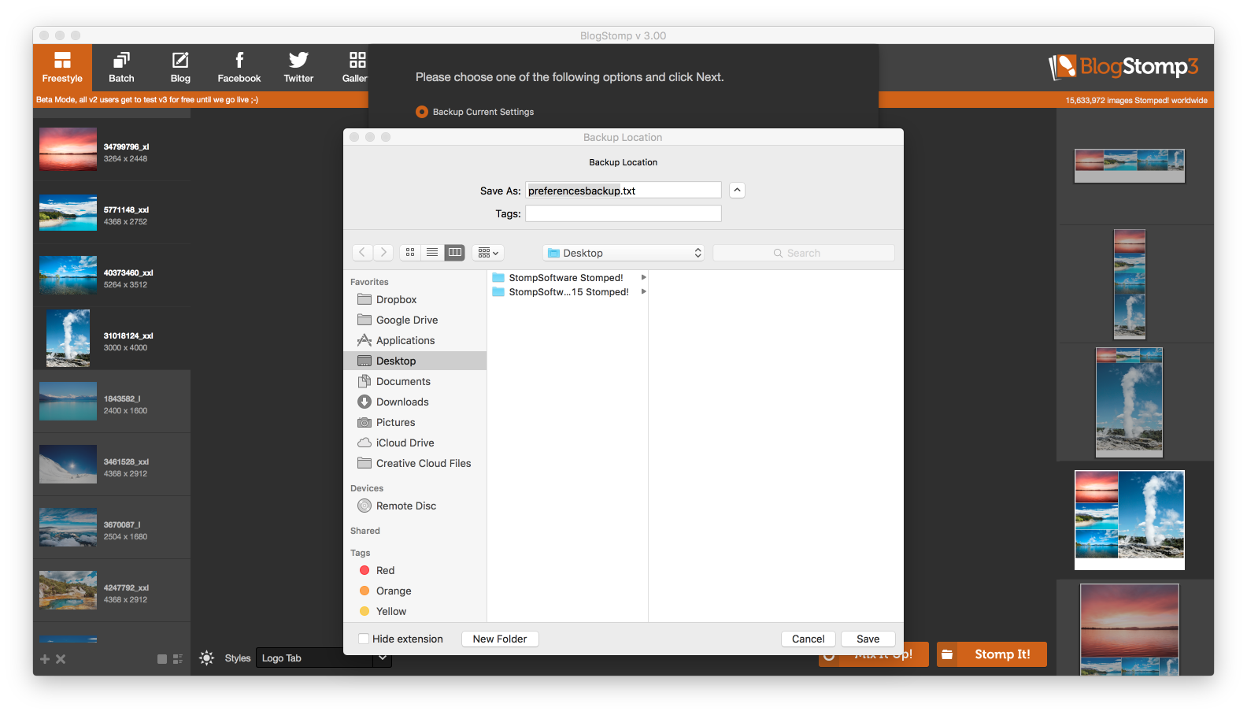The width and height of the screenshot is (1247, 715).
Task: Select Dropbox in Favorites sidebar
Action: pos(416,299)
